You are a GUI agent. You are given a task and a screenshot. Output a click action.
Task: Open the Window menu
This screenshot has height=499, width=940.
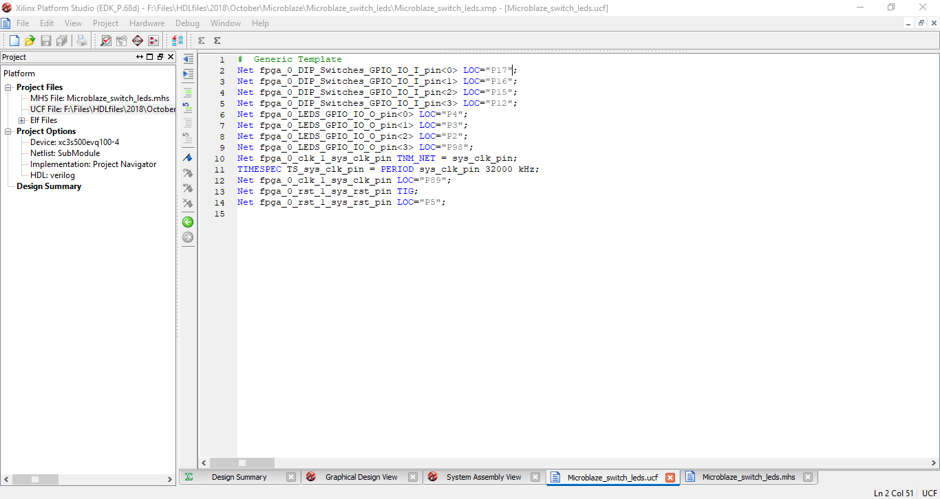coord(226,23)
